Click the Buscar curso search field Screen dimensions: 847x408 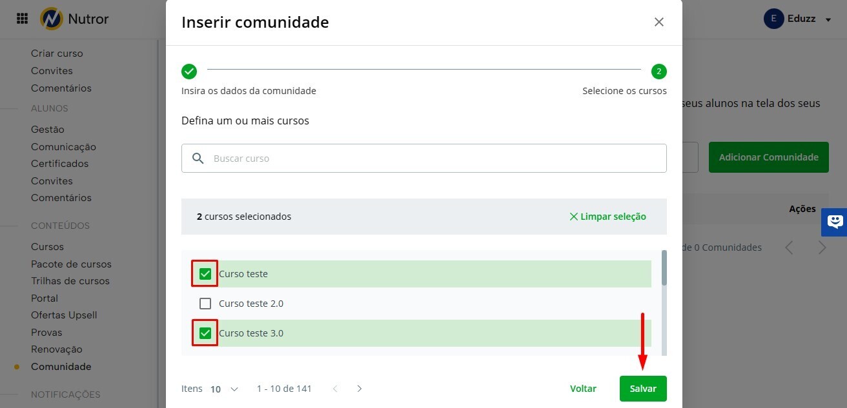pyautogui.click(x=433, y=158)
